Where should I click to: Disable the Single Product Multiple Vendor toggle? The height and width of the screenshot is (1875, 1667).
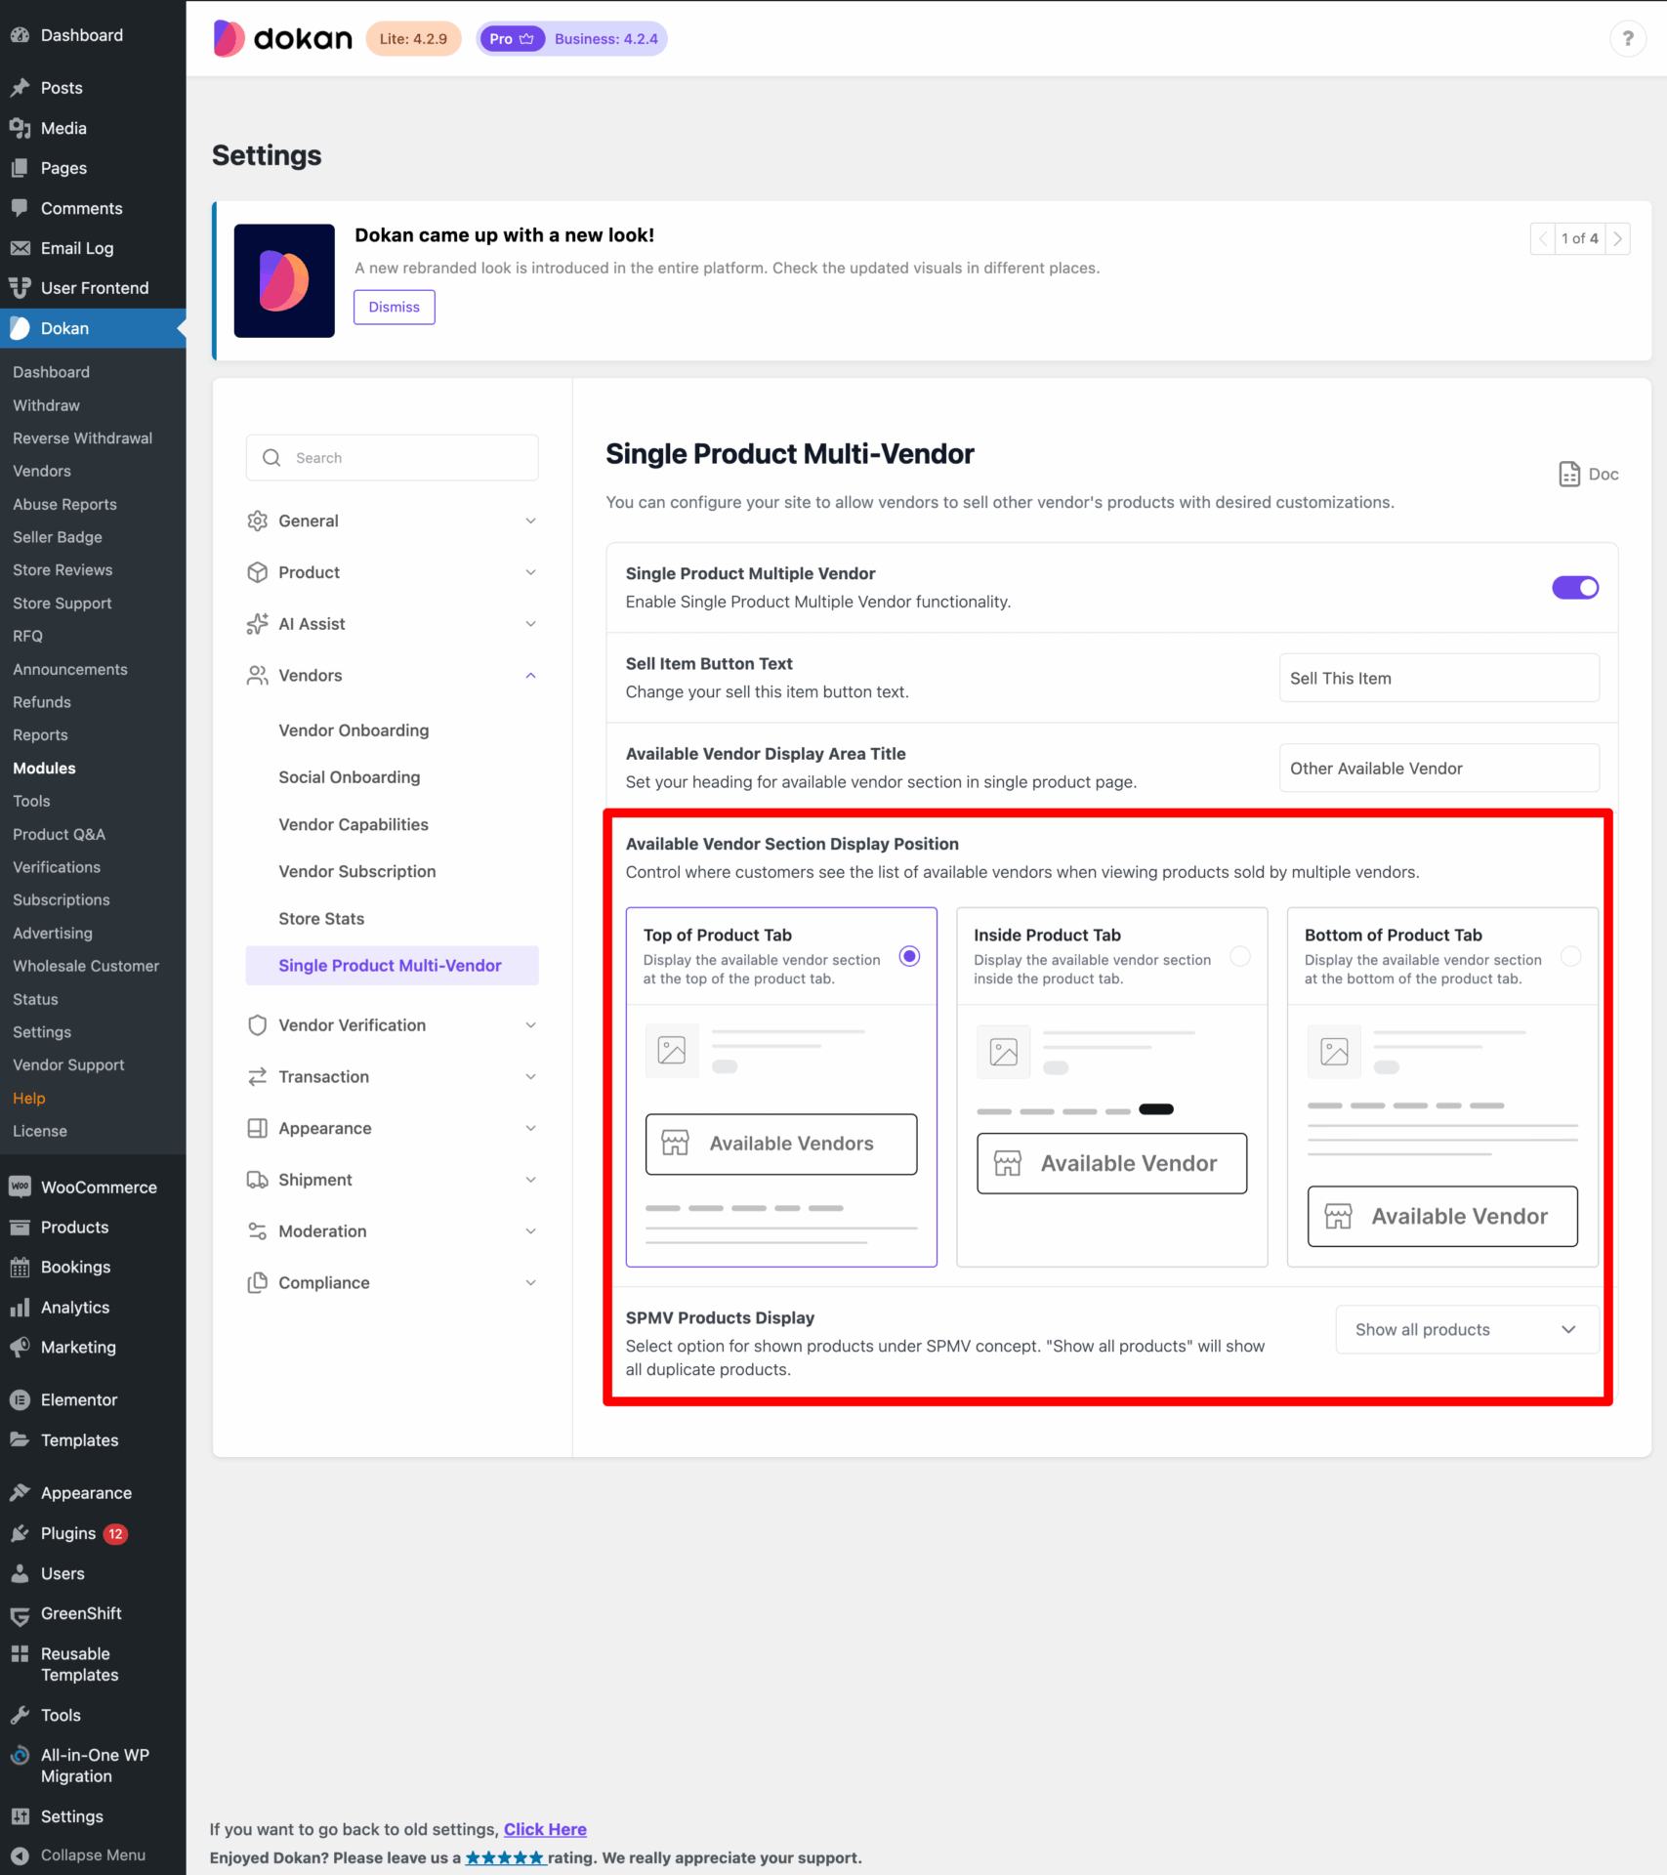tap(1575, 587)
